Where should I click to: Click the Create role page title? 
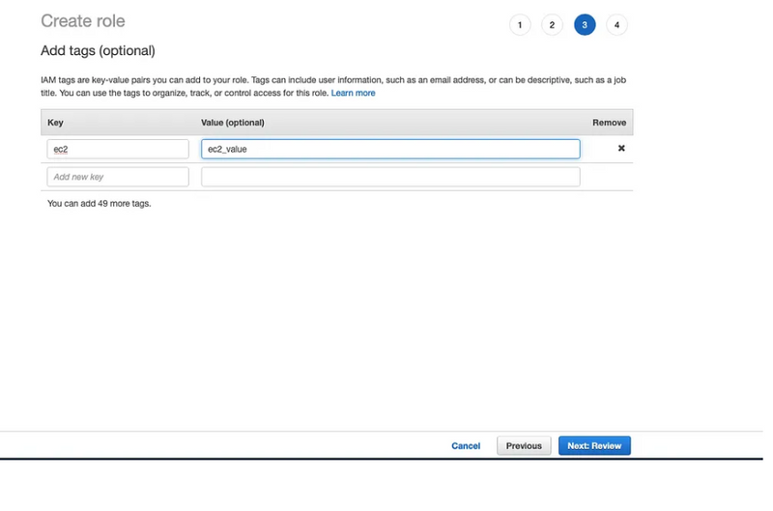click(x=83, y=21)
